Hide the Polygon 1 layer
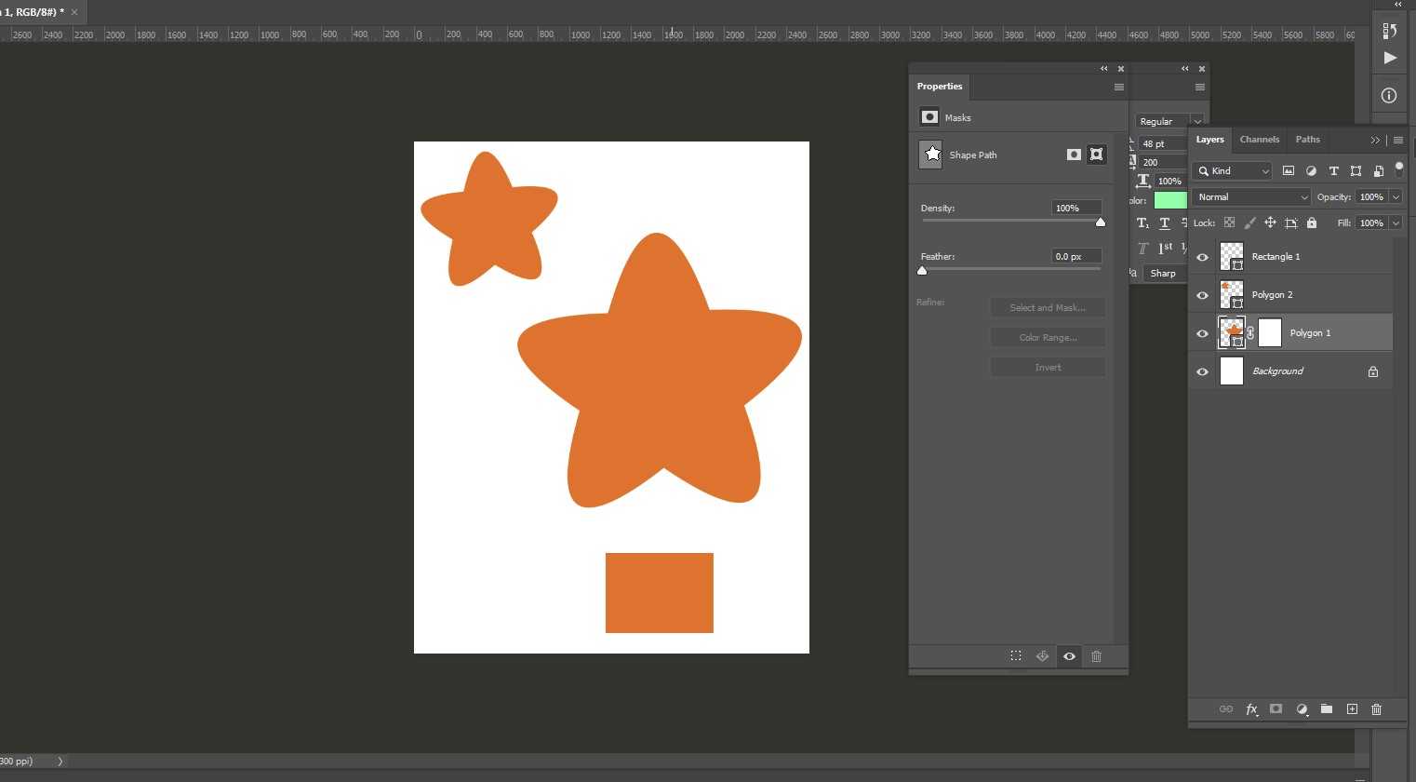This screenshot has height=782, width=1416. [x=1202, y=333]
